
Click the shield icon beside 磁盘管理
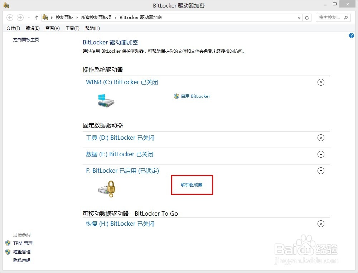click(x=8, y=252)
